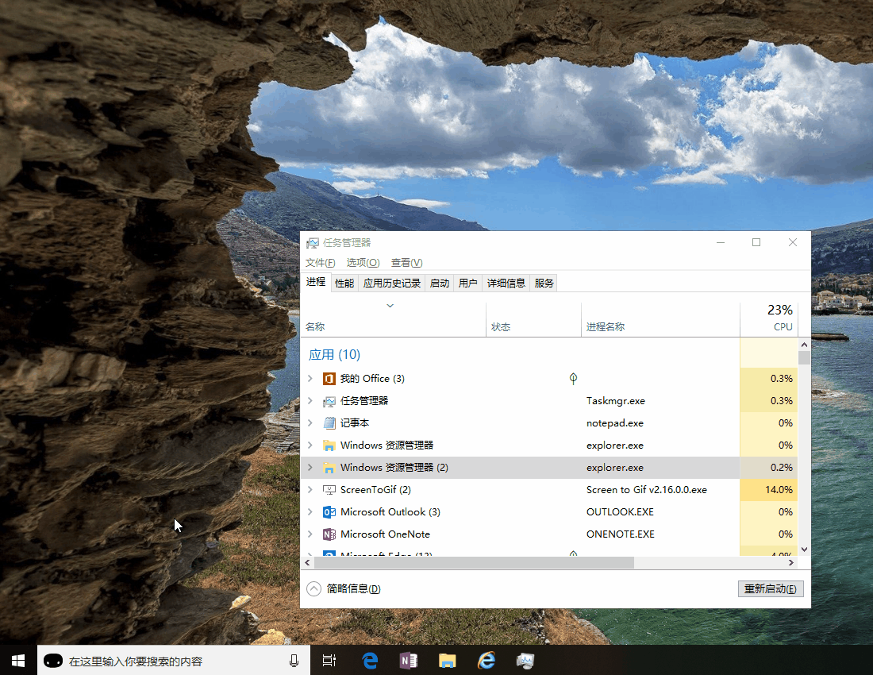Open the 选项(O) menu

pyautogui.click(x=362, y=262)
